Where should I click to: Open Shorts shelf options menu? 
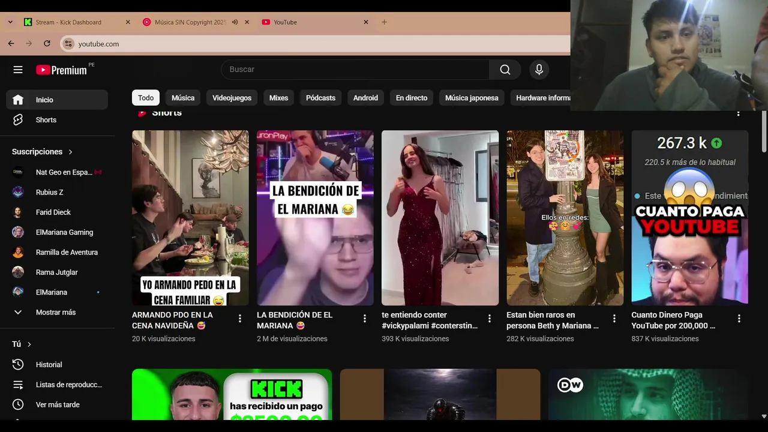739,113
